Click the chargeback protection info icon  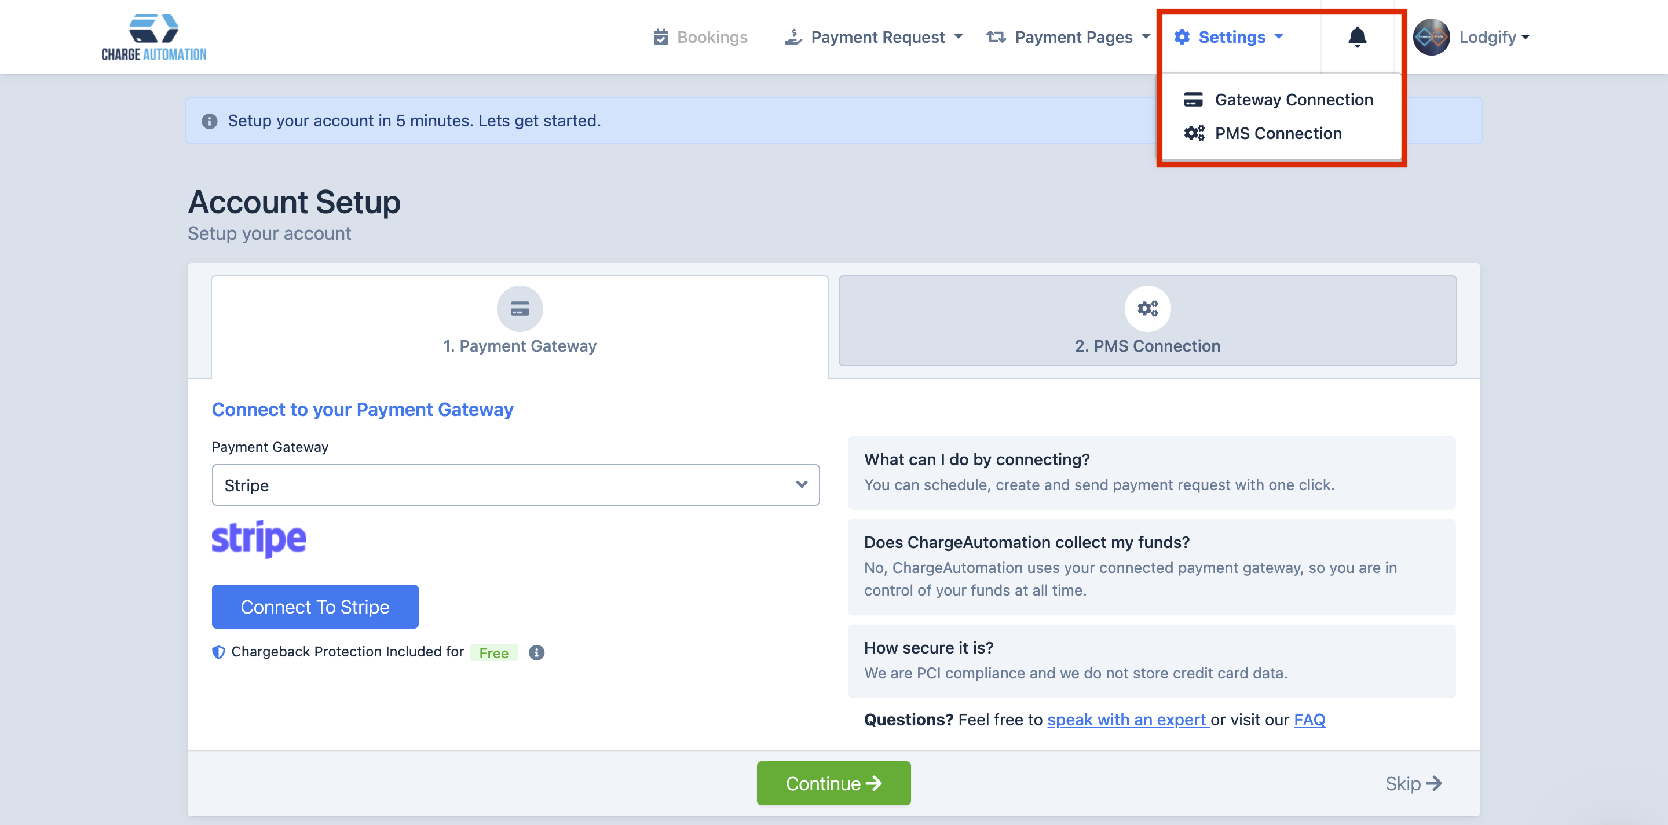[x=536, y=652]
